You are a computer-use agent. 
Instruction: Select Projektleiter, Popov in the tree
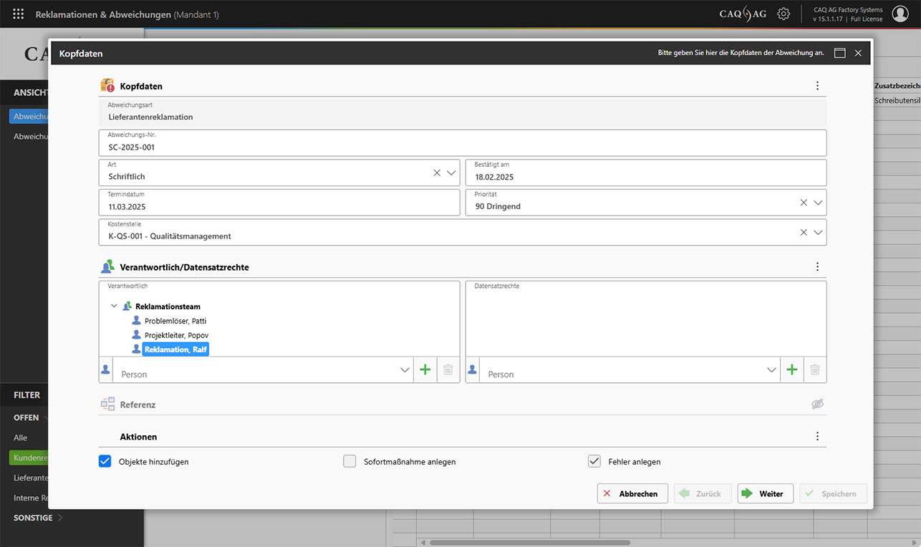click(176, 335)
